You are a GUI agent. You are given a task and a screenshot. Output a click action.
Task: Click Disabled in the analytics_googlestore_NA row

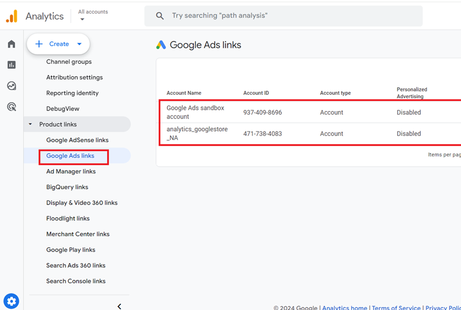pos(409,133)
